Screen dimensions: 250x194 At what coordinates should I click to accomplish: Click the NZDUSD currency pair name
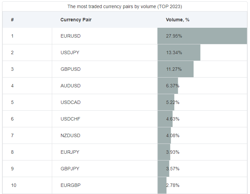tap(70, 135)
